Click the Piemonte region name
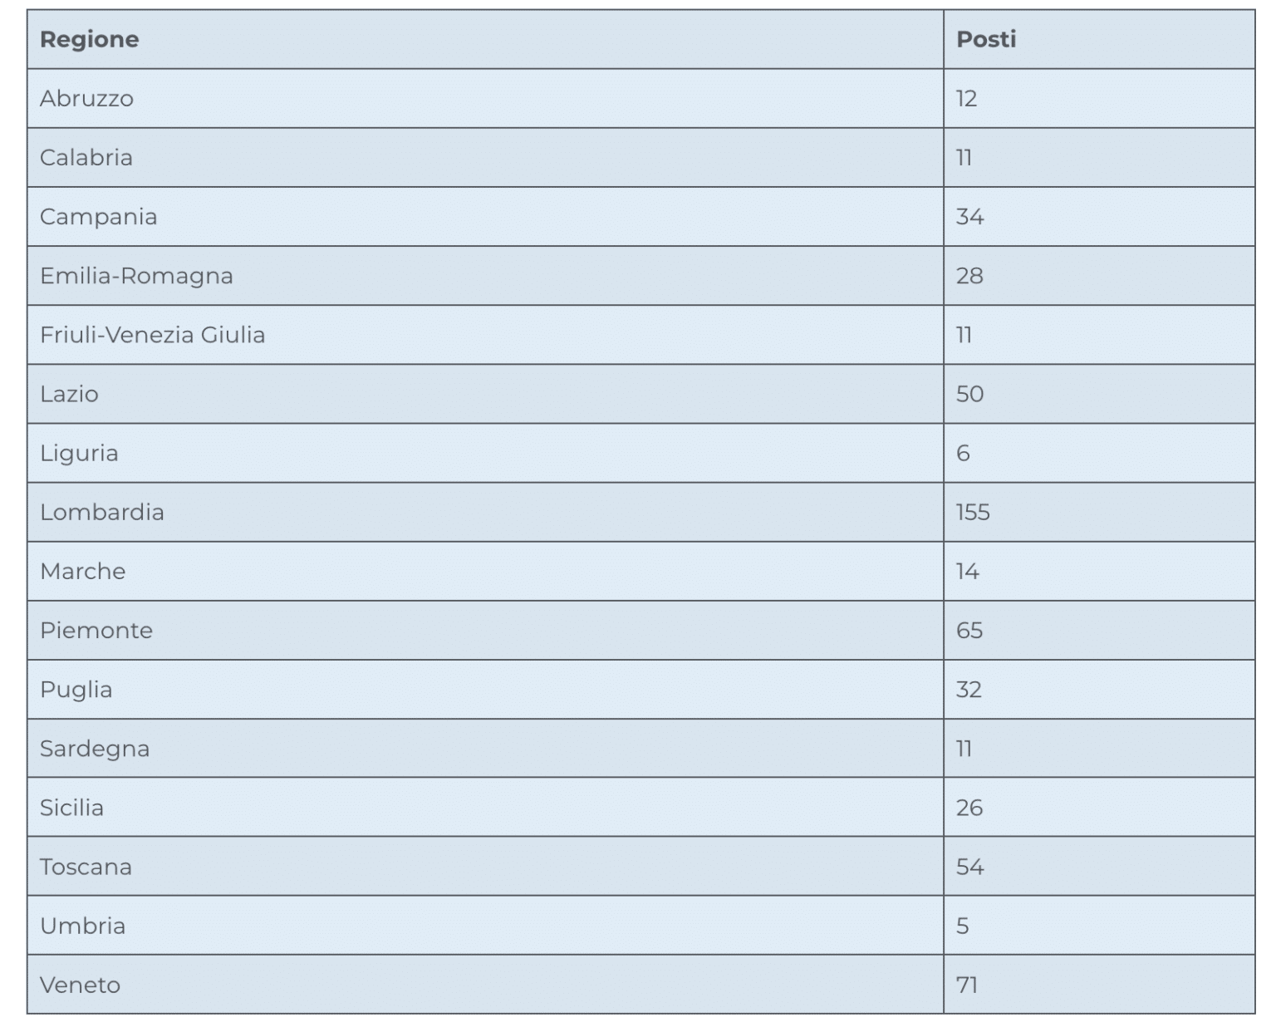Image resolution: width=1276 pixels, height=1032 pixels. click(x=96, y=630)
